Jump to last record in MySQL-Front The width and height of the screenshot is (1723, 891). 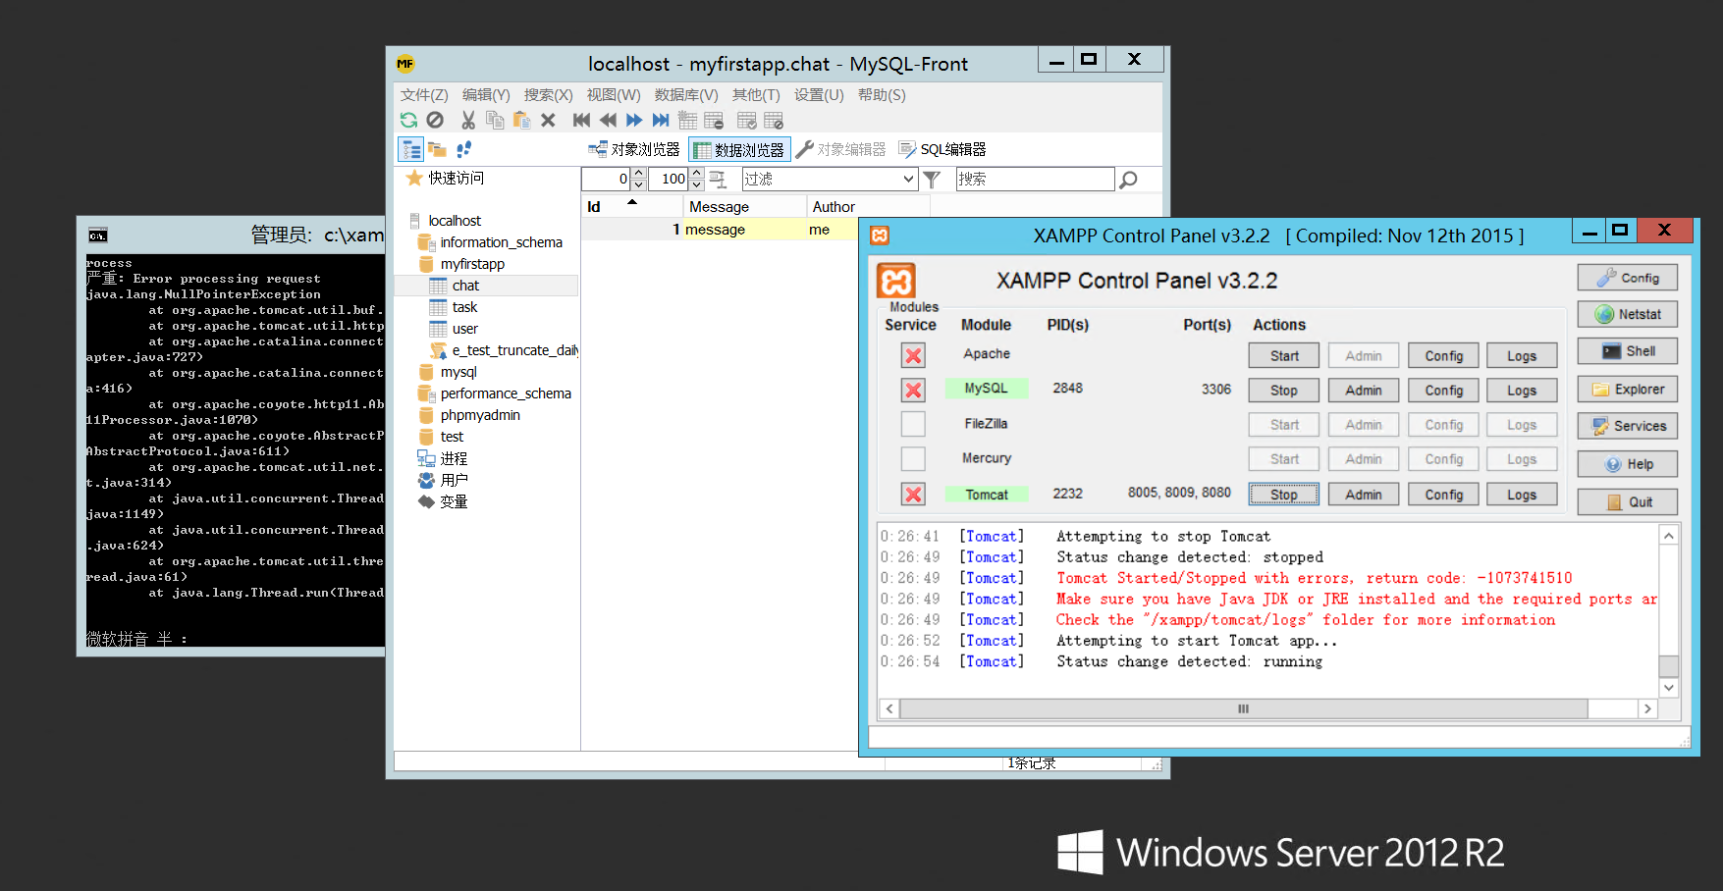tap(661, 120)
